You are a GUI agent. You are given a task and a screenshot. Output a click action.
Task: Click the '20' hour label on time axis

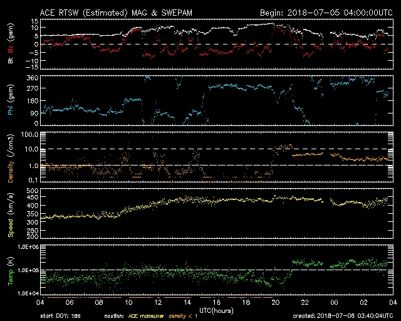(276, 303)
